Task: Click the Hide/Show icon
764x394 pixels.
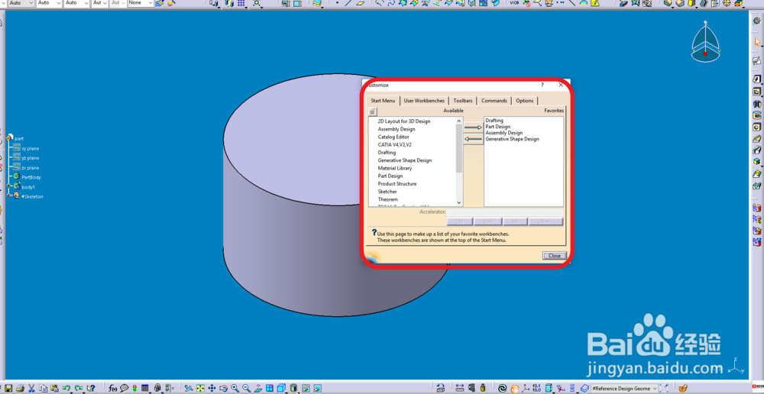Action: 306,388
